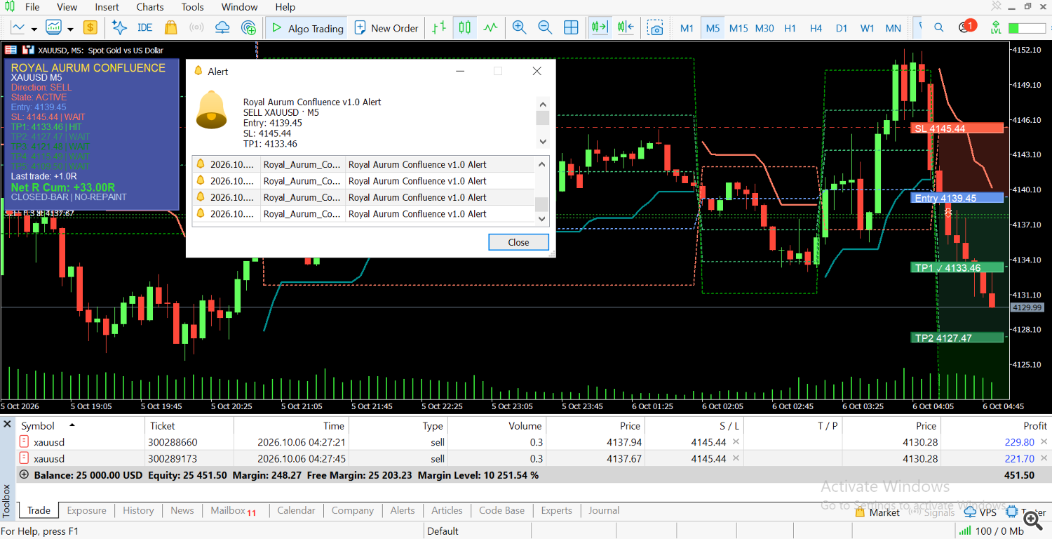Image resolution: width=1052 pixels, height=539 pixels.
Task: Open the Charts menu
Action: coord(150,7)
